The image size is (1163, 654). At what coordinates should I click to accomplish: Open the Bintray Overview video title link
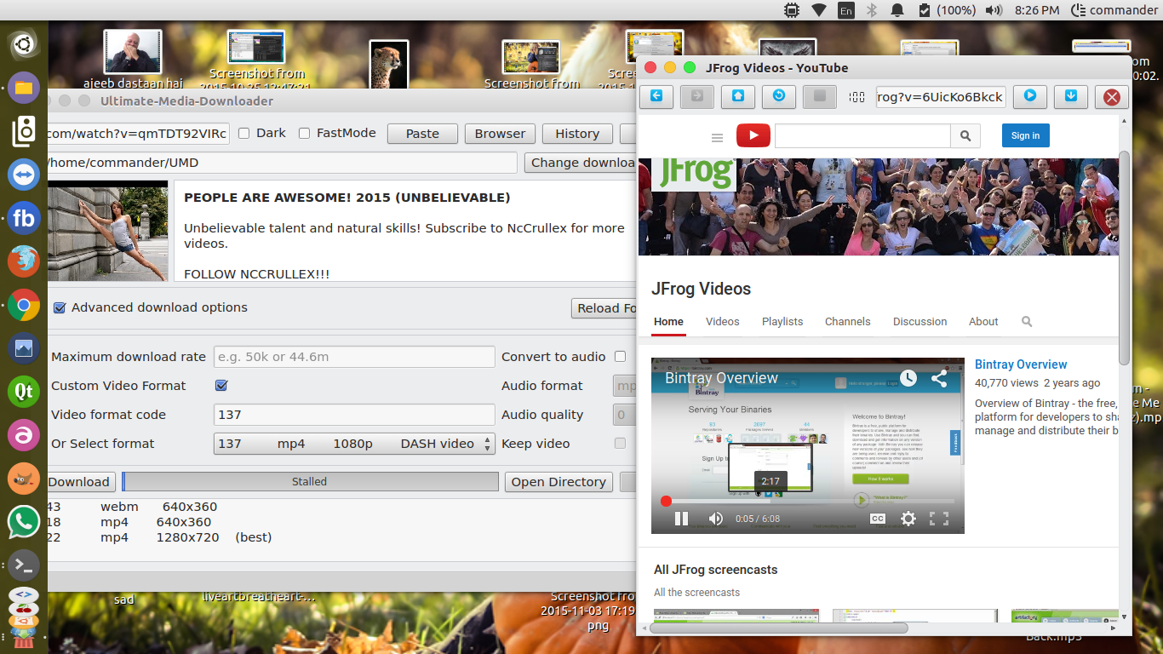point(1021,364)
